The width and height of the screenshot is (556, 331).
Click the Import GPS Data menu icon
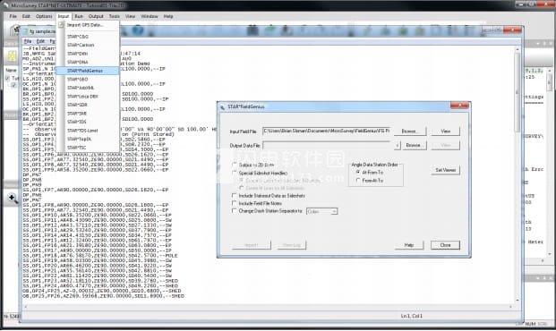[x=61, y=25]
